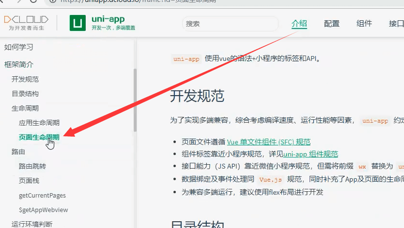The height and width of the screenshot is (228, 404).
Task: Reload the page with browser refresh icon
Action: click(x=33, y=1)
